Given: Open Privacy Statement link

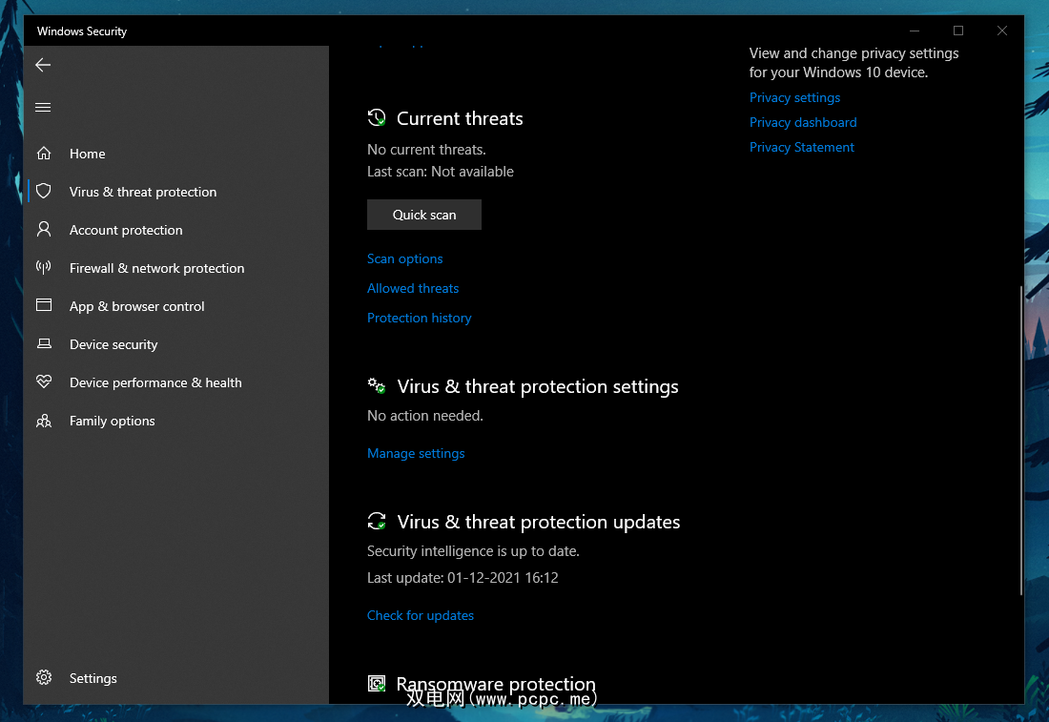Looking at the screenshot, I should tap(801, 147).
